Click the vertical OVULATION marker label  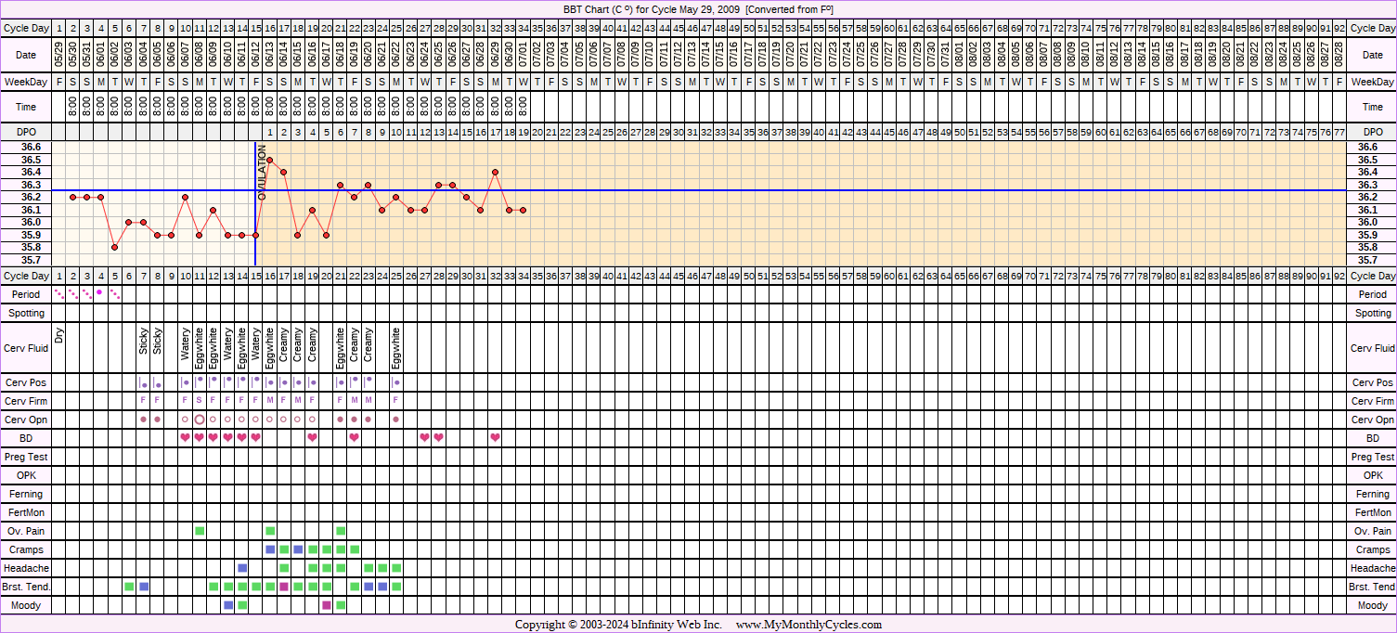click(x=263, y=172)
